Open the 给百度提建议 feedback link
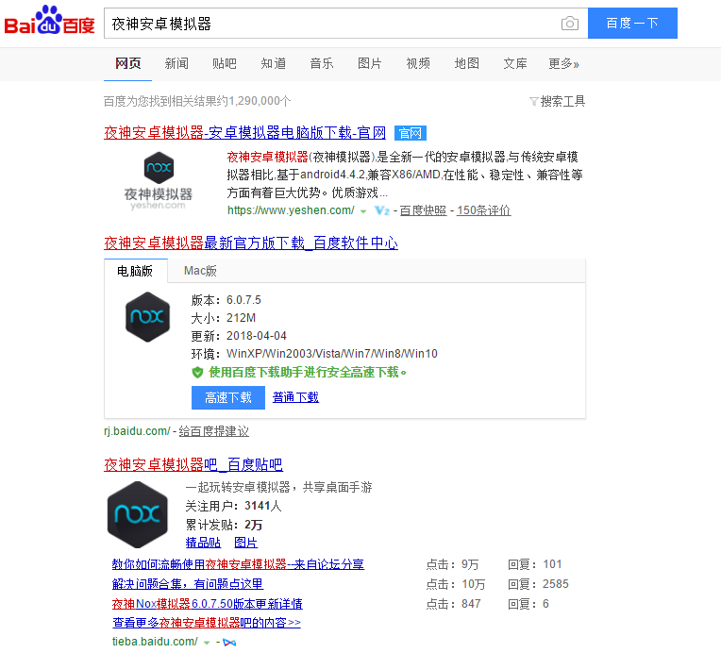 (214, 431)
